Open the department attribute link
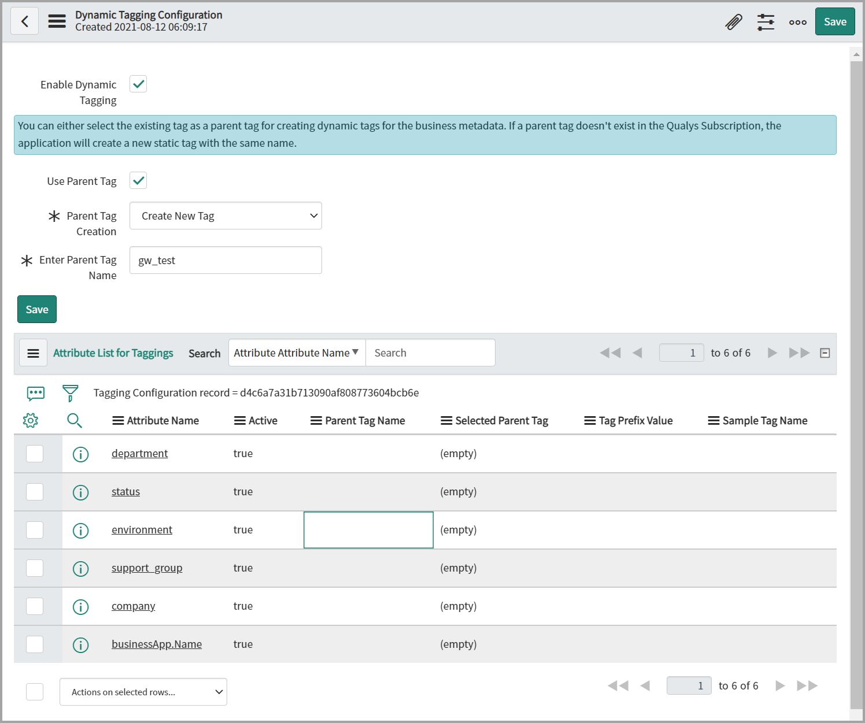The height and width of the screenshot is (723, 865). [139, 454]
